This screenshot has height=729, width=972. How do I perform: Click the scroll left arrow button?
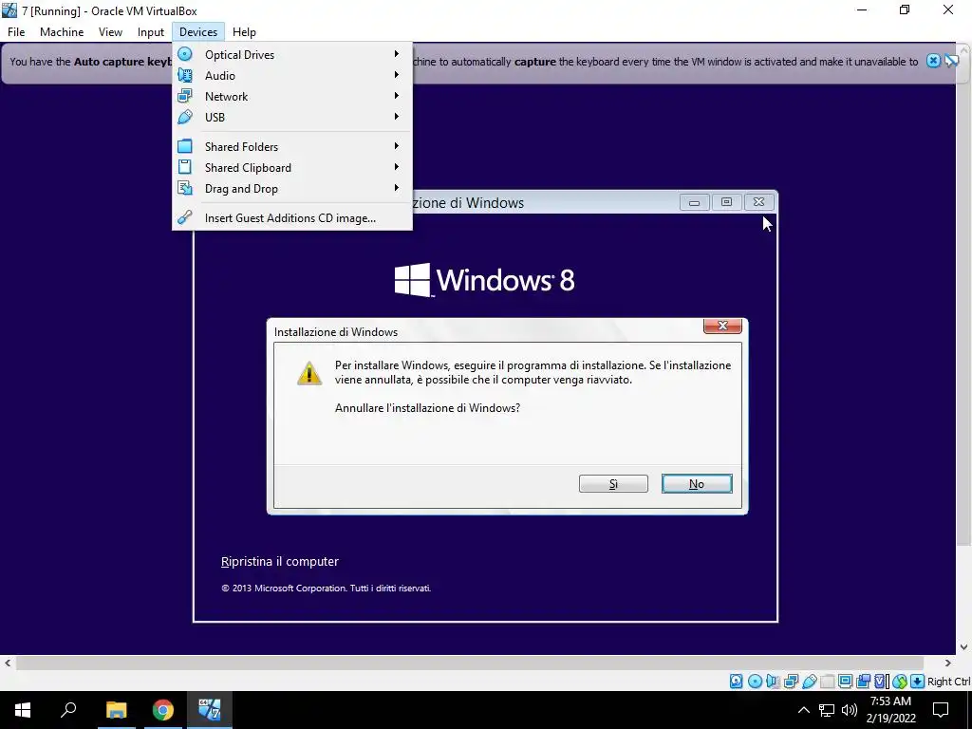pyautogui.click(x=8, y=663)
